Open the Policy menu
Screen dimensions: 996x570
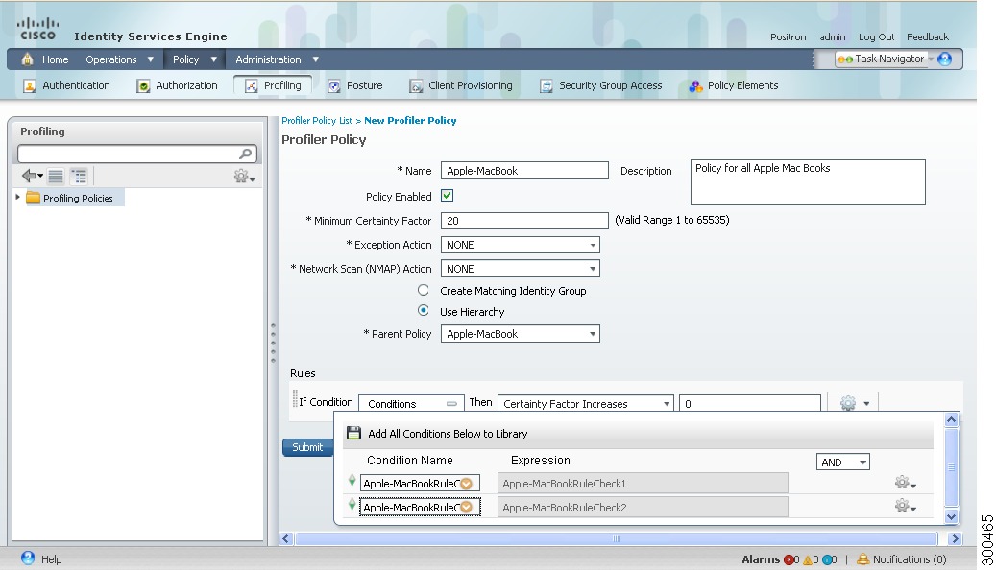[x=194, y=59]
